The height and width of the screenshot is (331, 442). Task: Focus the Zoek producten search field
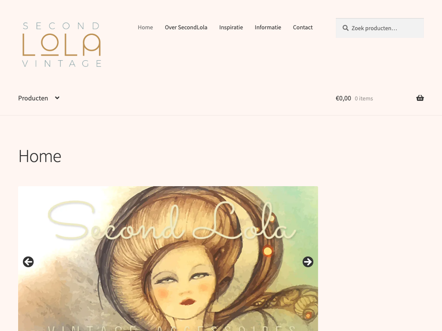[380, 28]
